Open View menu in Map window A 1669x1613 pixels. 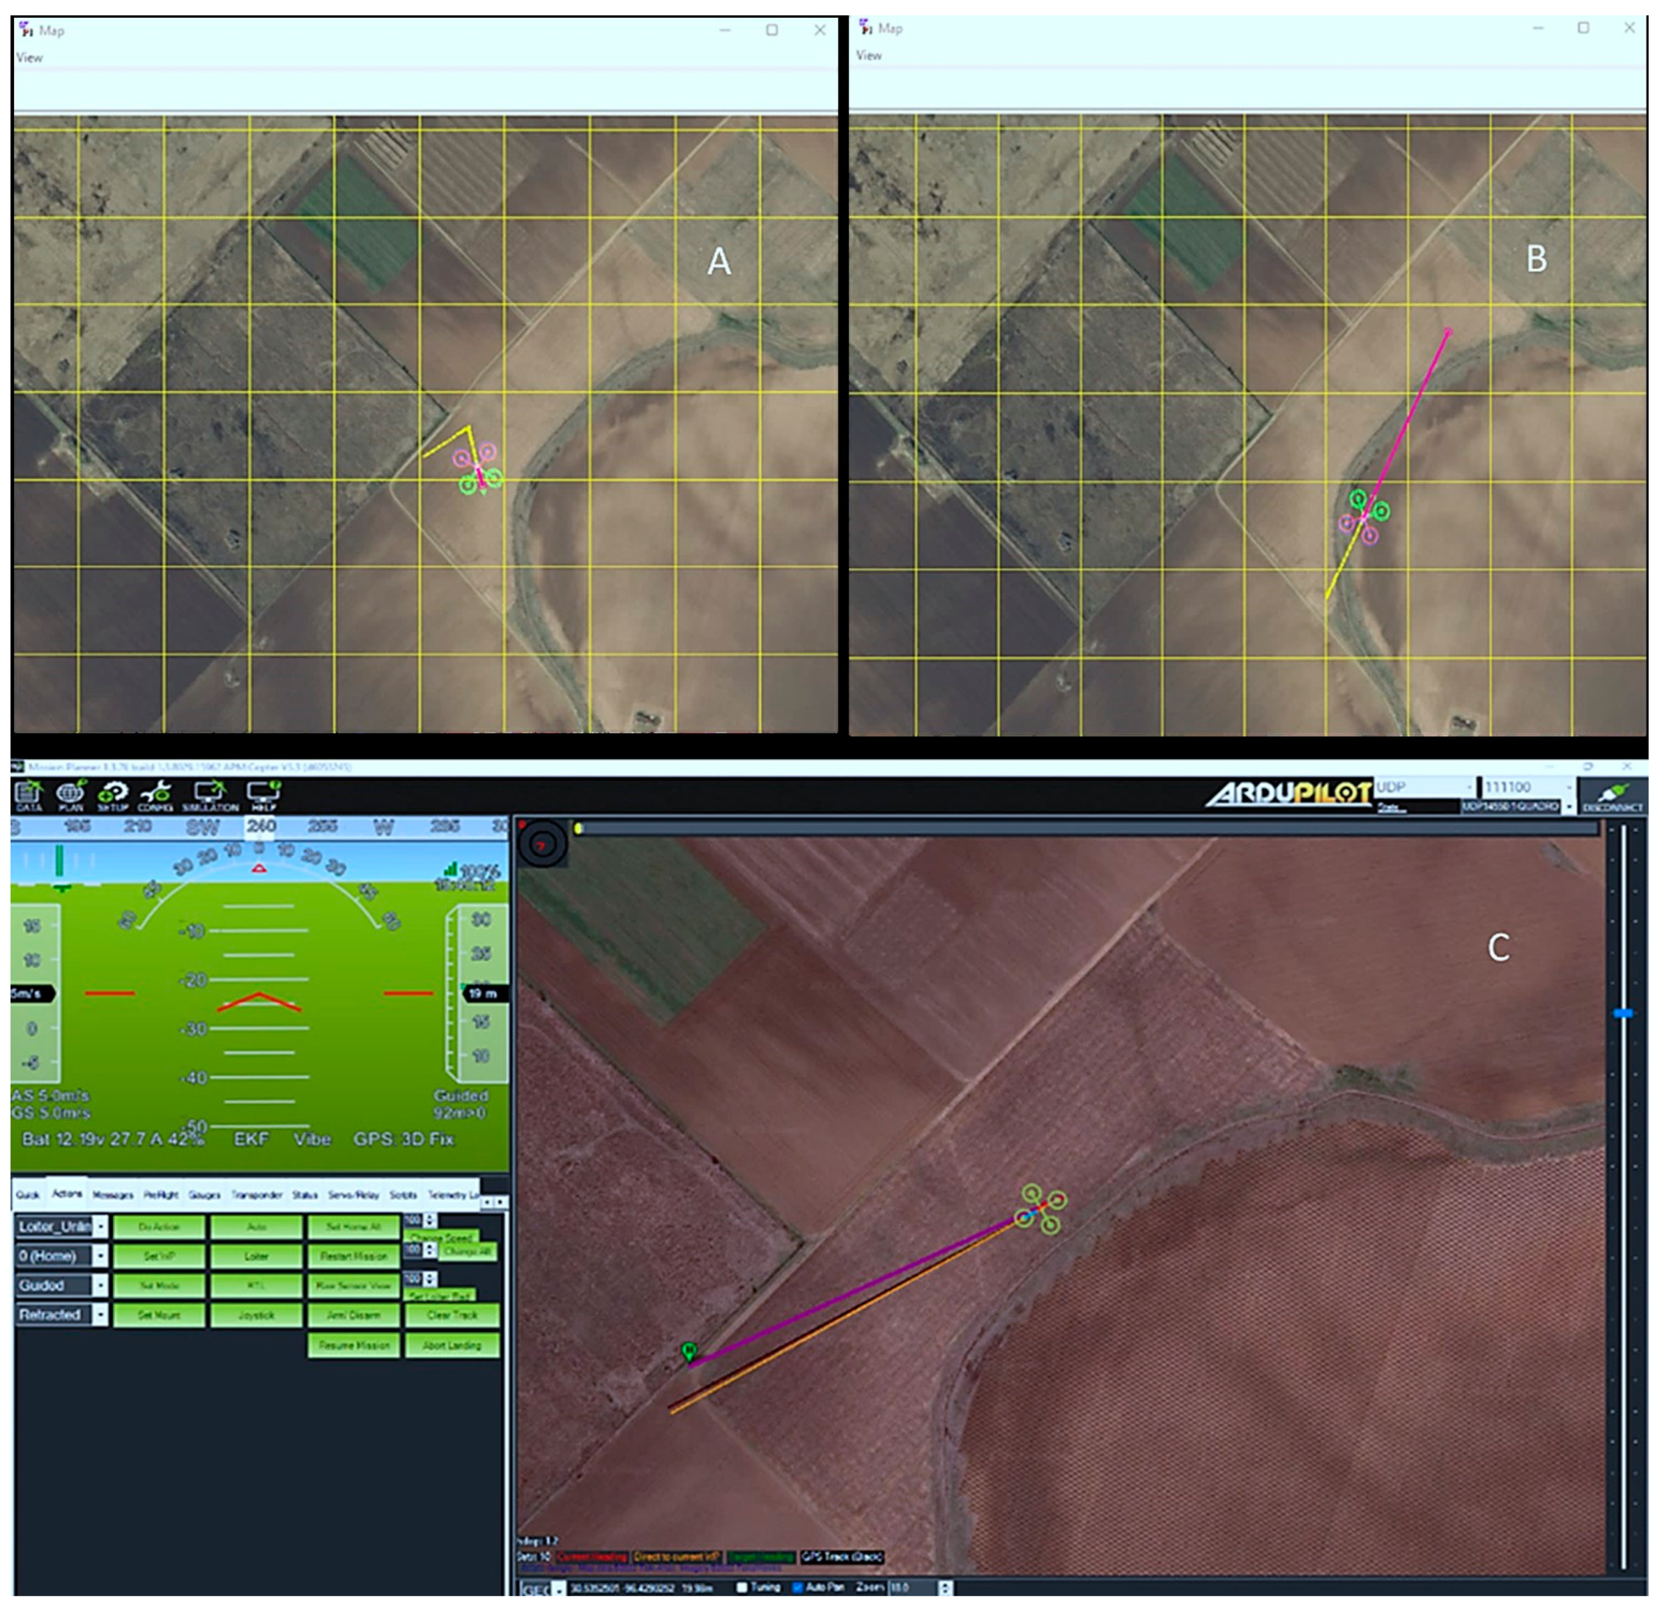29,57
